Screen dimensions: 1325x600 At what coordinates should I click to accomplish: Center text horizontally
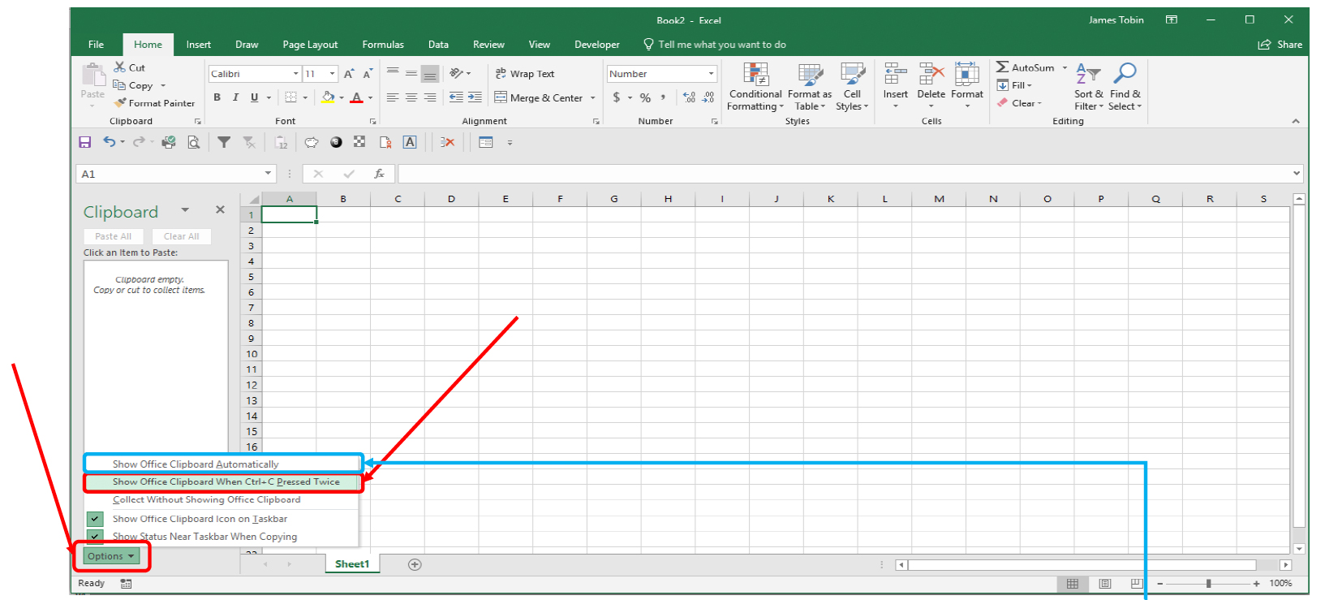coord(411,97)
